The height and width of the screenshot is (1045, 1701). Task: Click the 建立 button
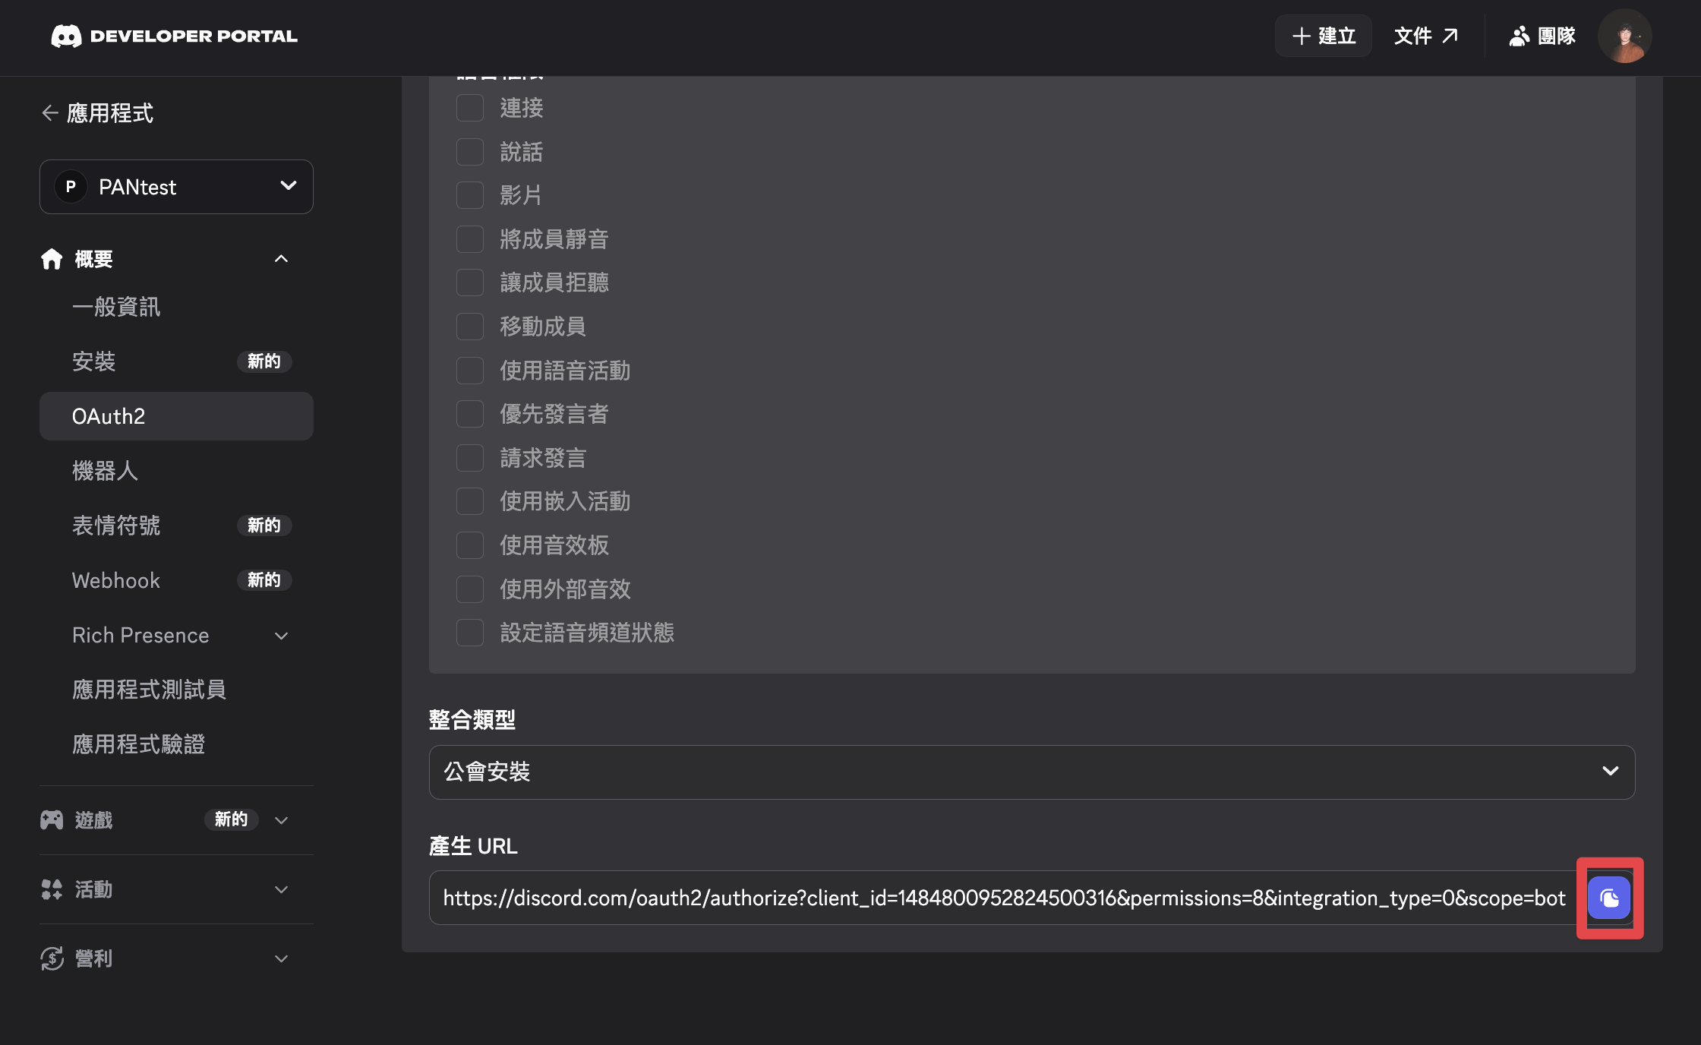click(x=1323, y=35)
